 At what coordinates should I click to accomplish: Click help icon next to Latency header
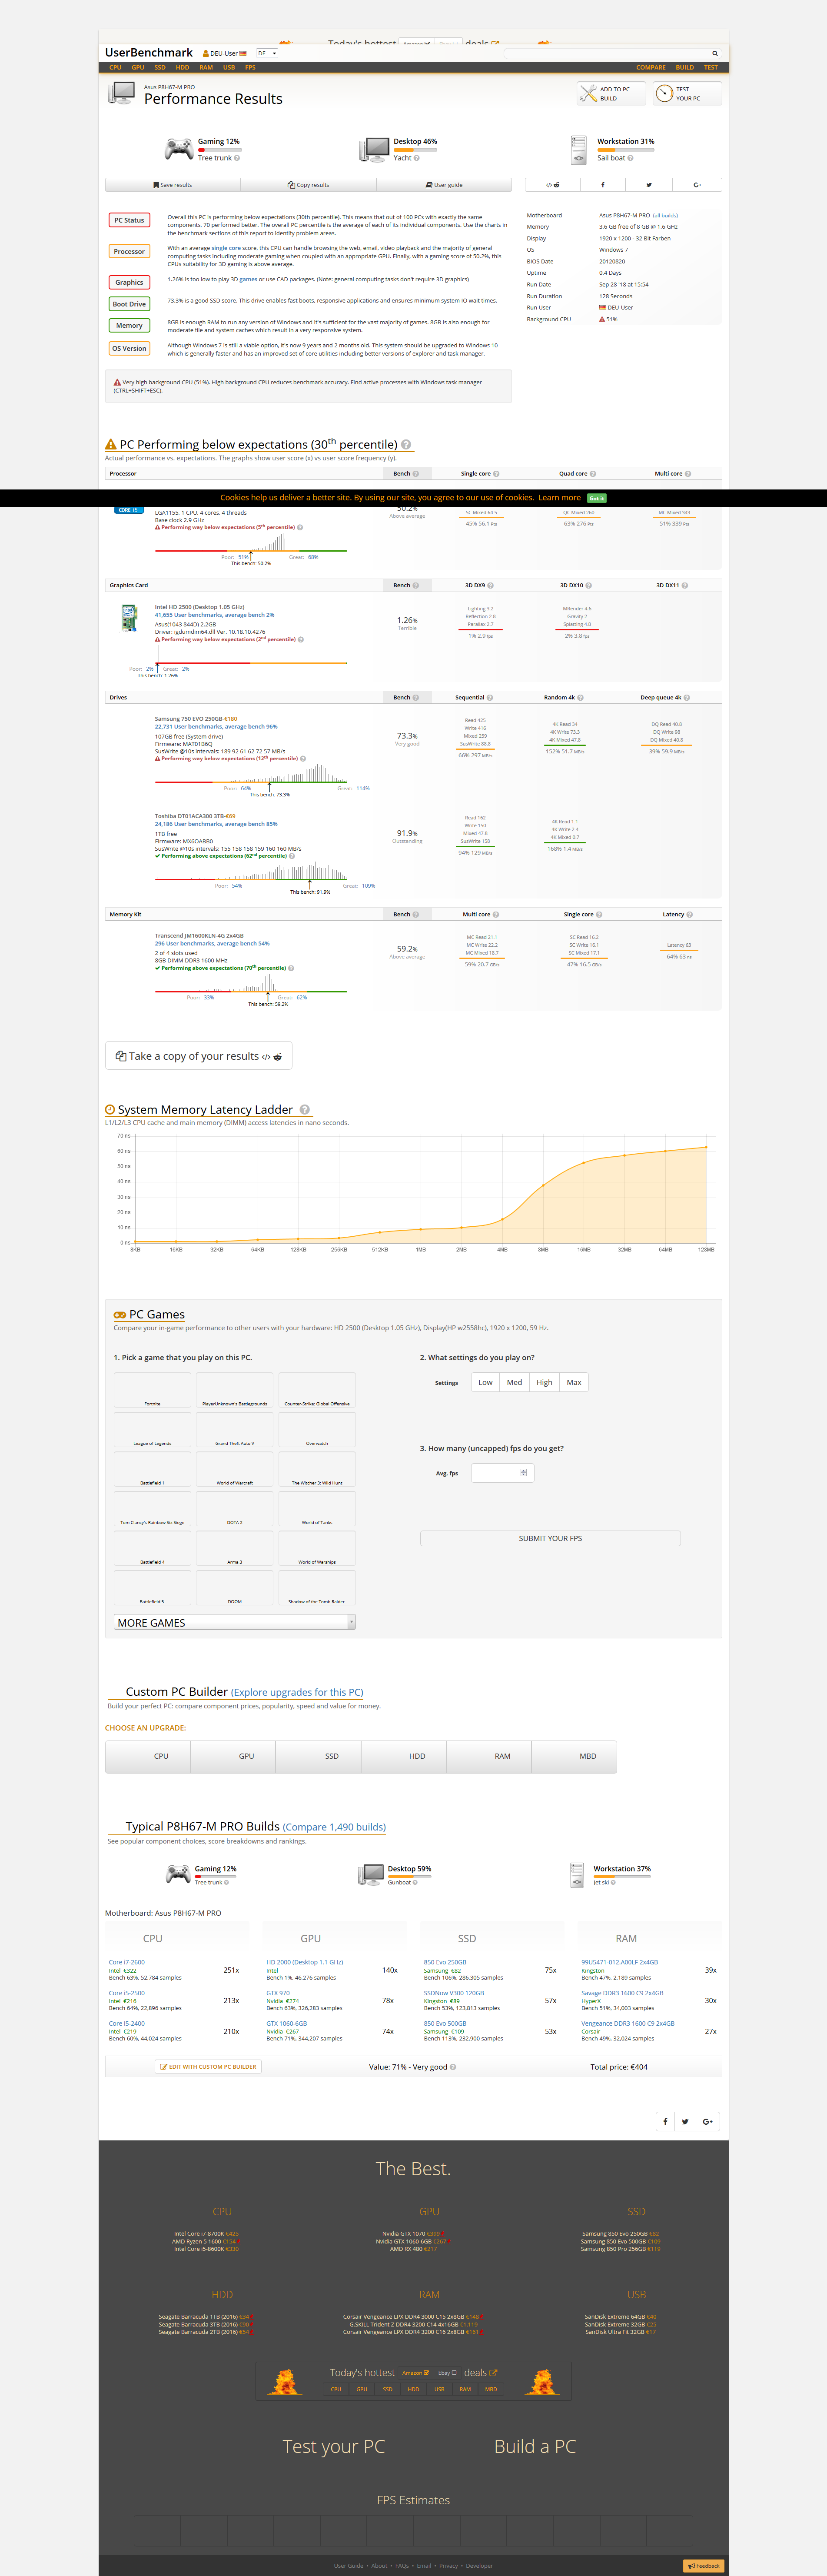coord(690,915)
